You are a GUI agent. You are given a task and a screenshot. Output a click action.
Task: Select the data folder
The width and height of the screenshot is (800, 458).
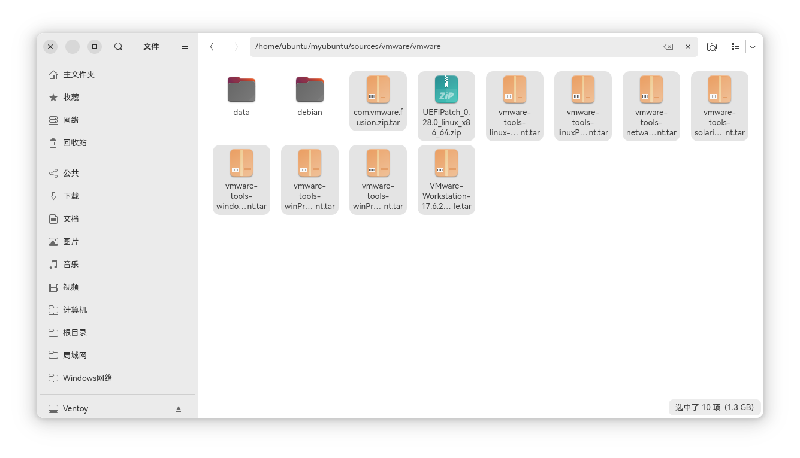[241, 96]
